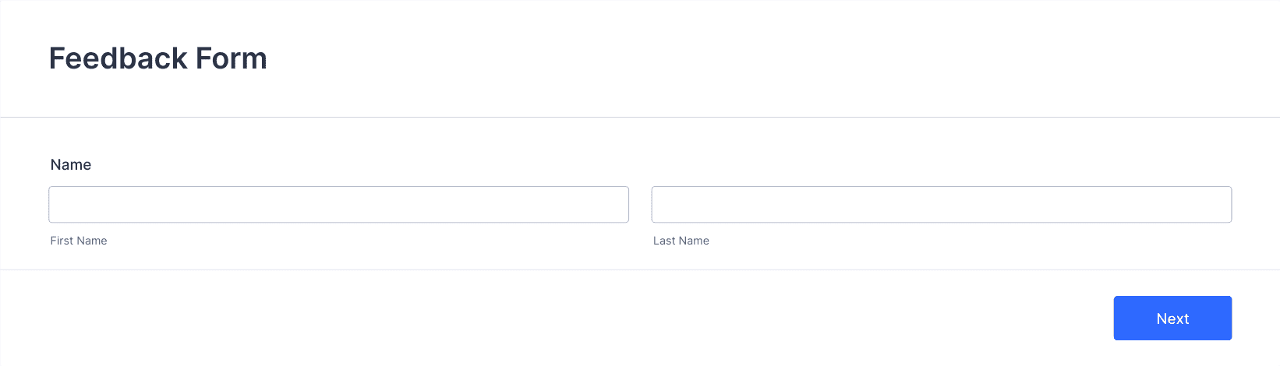Select the Feedback Form heading text

[x=158, y=58]
